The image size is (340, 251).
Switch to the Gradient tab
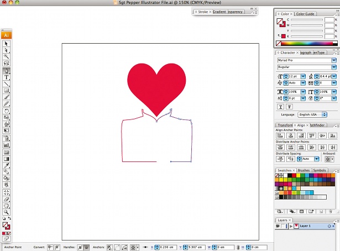(x=219, y=12)
